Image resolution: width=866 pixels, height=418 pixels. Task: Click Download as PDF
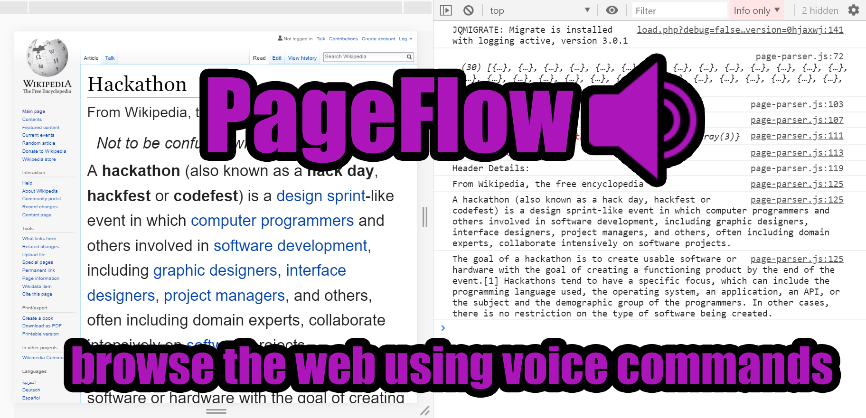click(x=42, y=326)
